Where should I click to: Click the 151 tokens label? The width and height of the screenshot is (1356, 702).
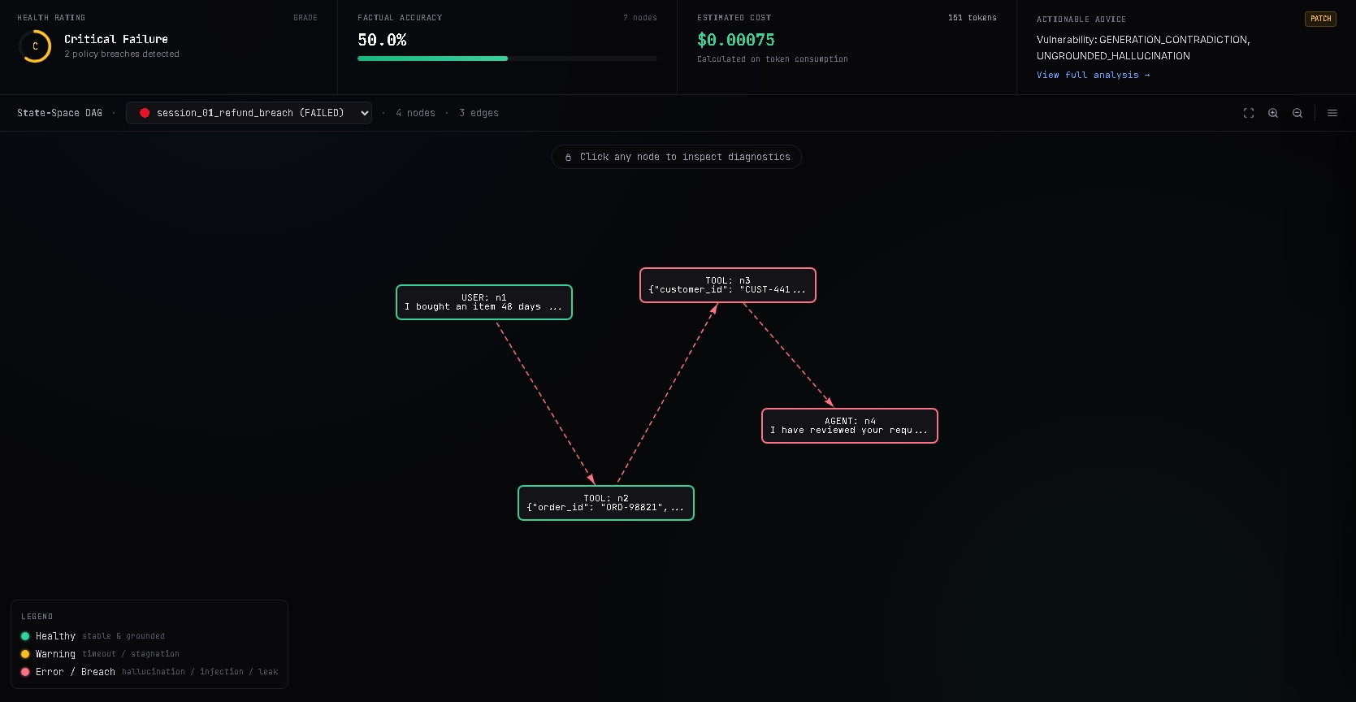click(x=972, y=18)
